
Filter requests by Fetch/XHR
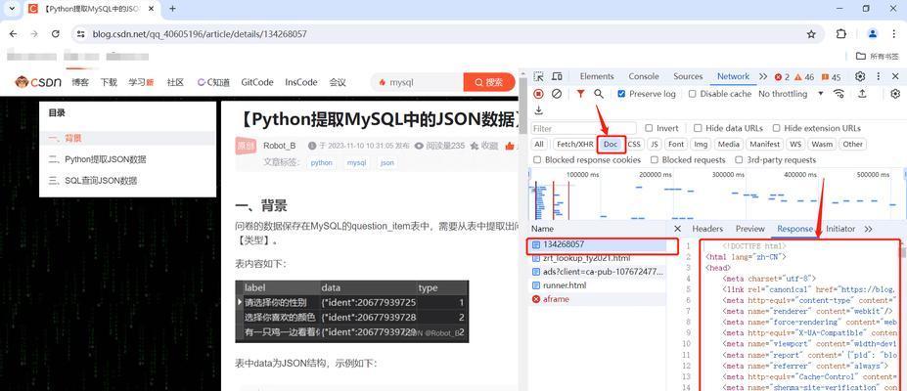(573, 145)
